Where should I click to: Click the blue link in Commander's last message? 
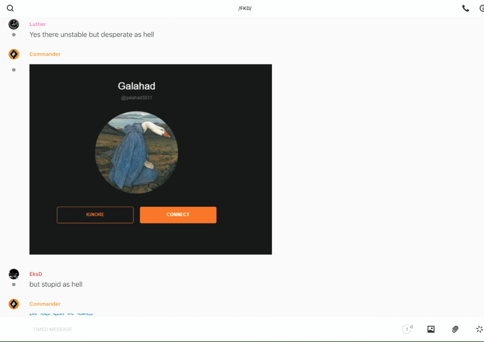[x=61, y=314]
